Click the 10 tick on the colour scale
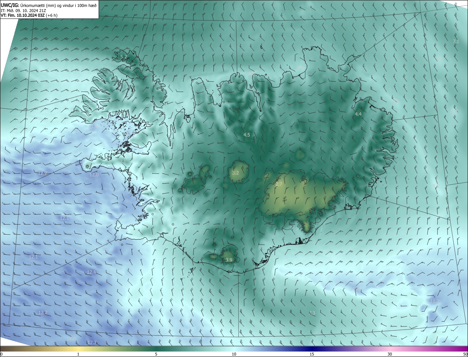The image size is (468, 357). pos(234,354)
